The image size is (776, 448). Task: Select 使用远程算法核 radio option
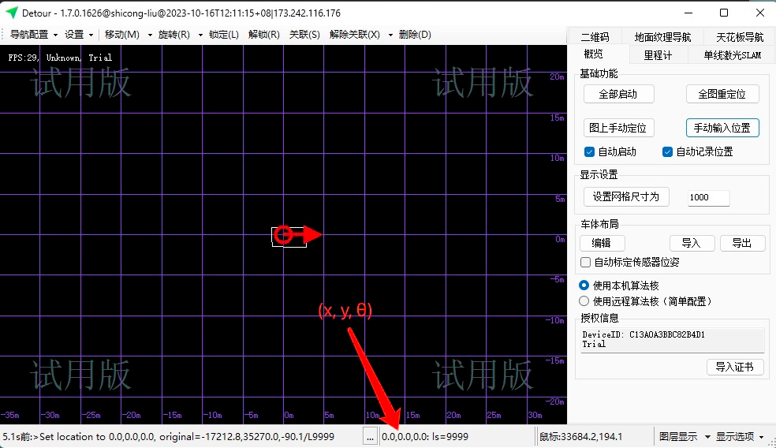coord(584,301)
